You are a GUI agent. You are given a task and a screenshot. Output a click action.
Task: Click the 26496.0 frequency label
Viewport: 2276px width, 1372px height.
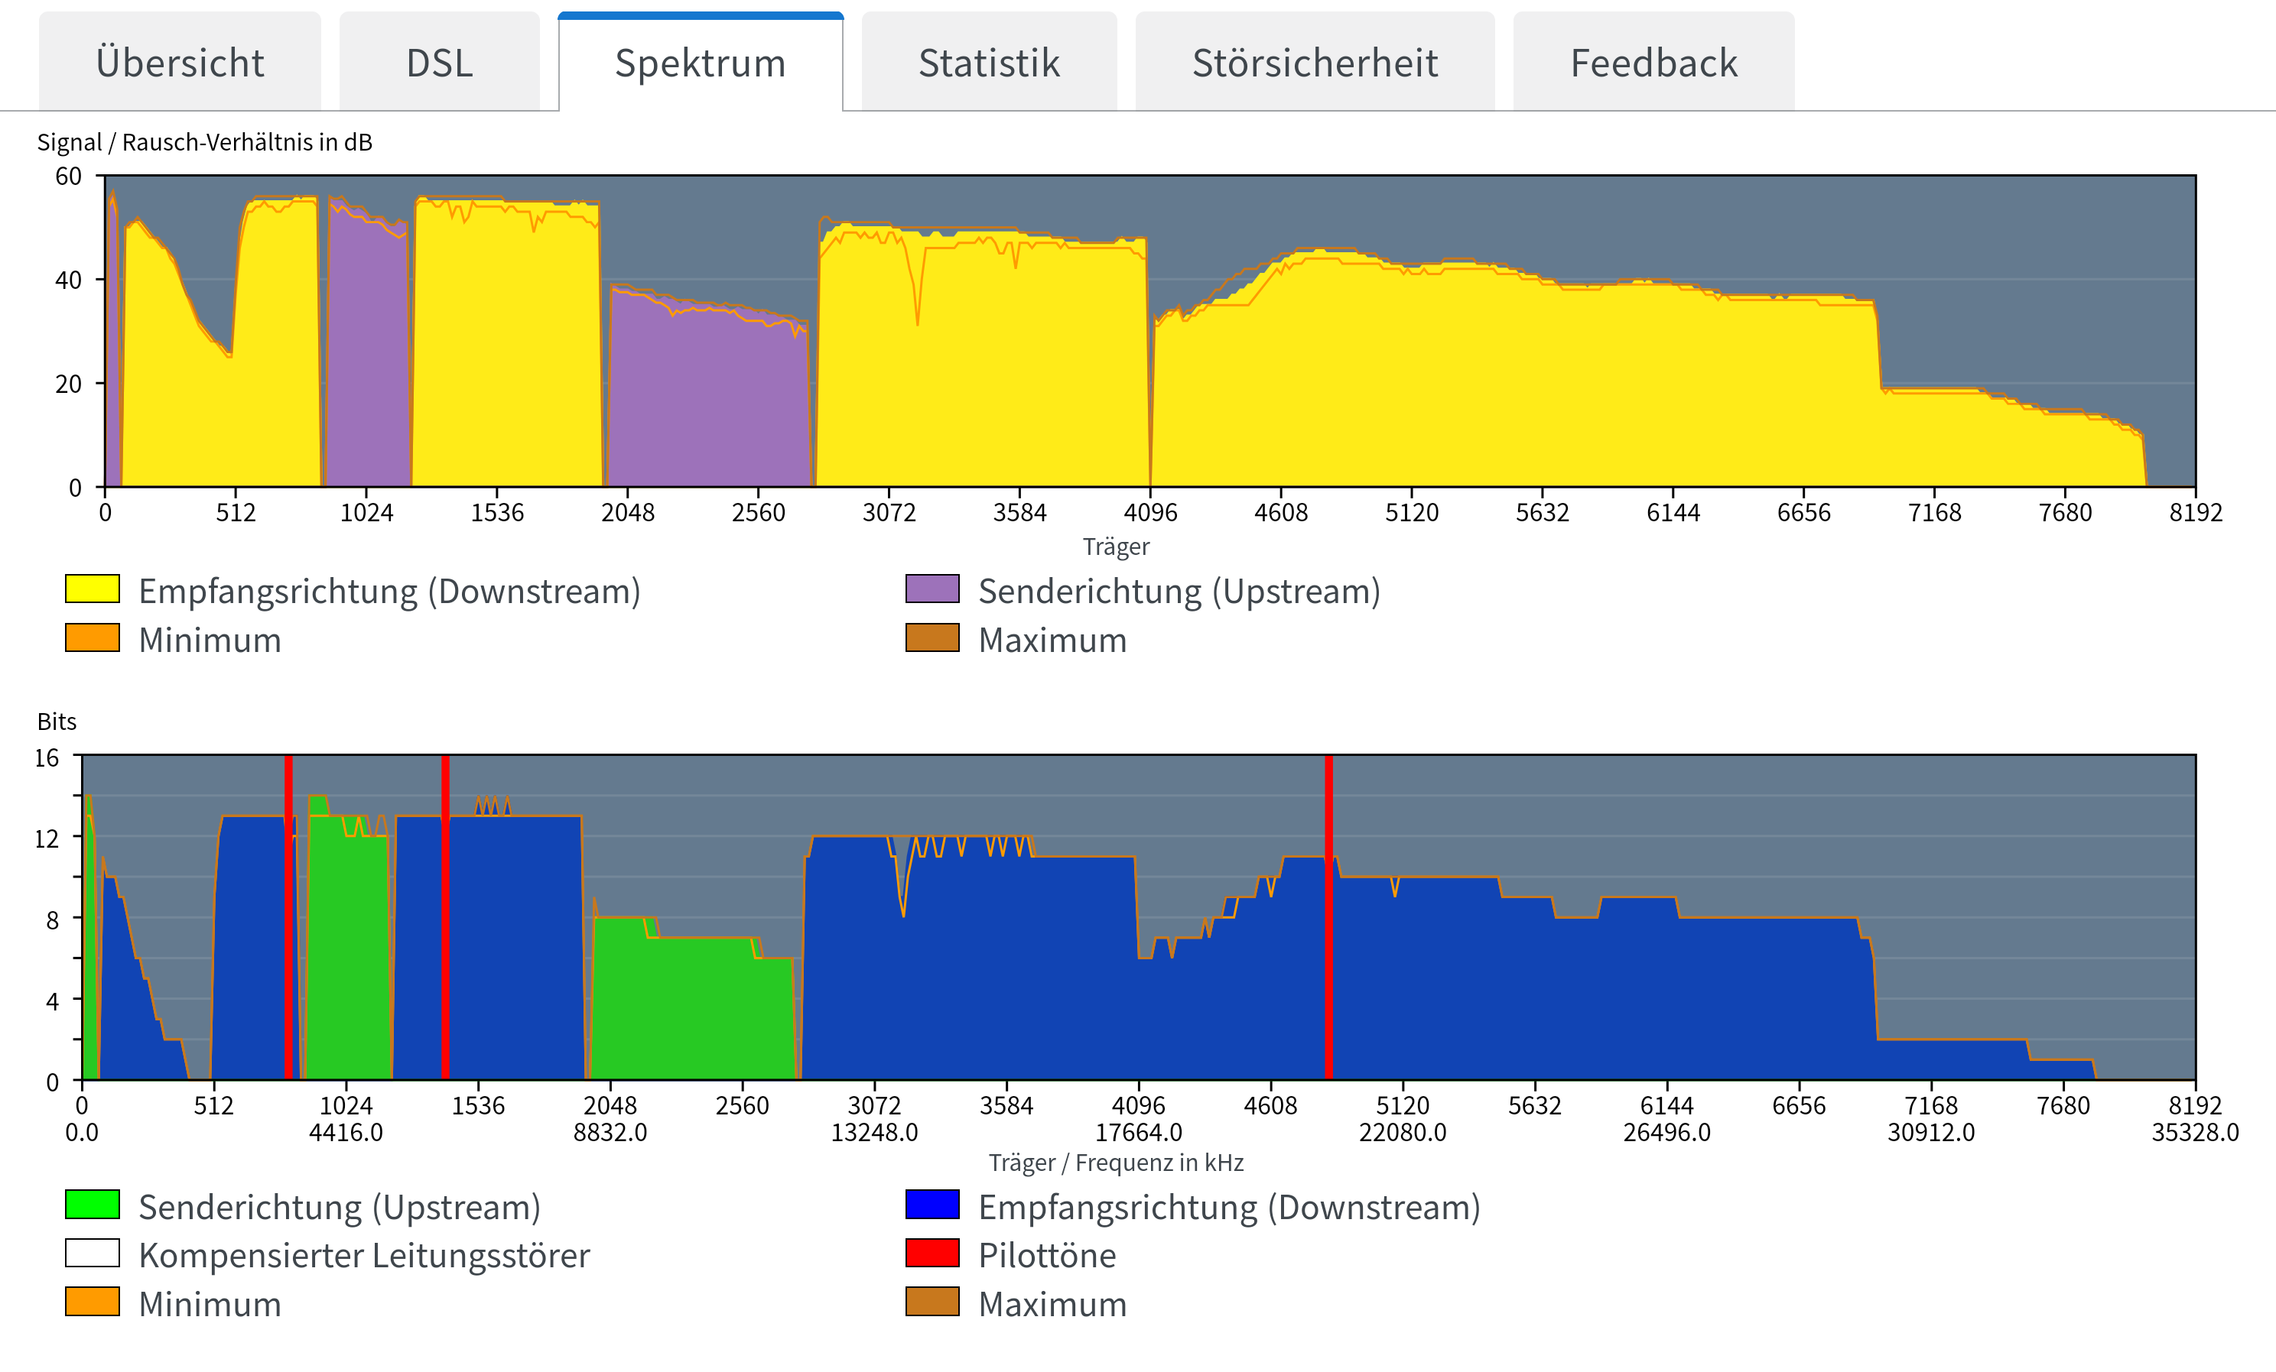(x=1667, y=1132)
